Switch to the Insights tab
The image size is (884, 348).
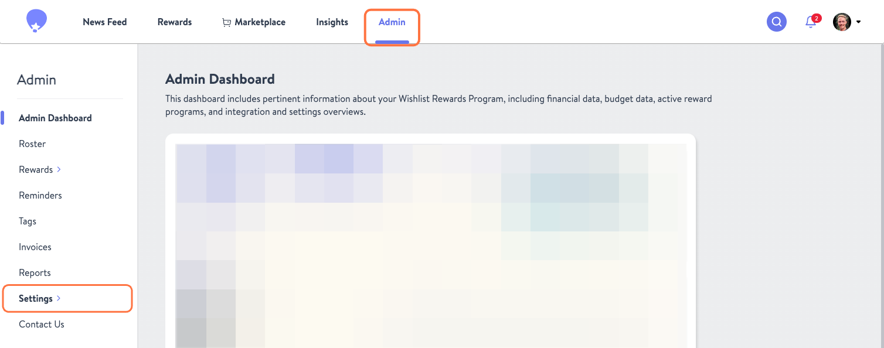332,22
